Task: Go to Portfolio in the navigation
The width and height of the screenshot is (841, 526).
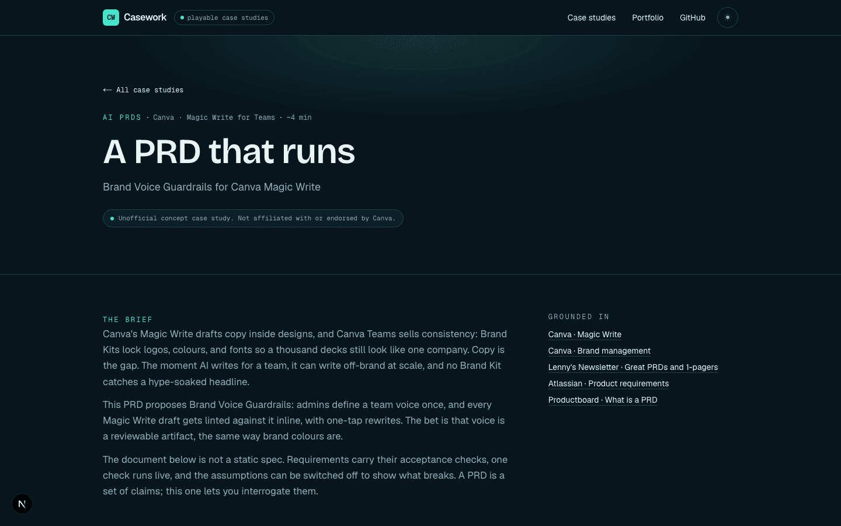Action: pos(648,18)
